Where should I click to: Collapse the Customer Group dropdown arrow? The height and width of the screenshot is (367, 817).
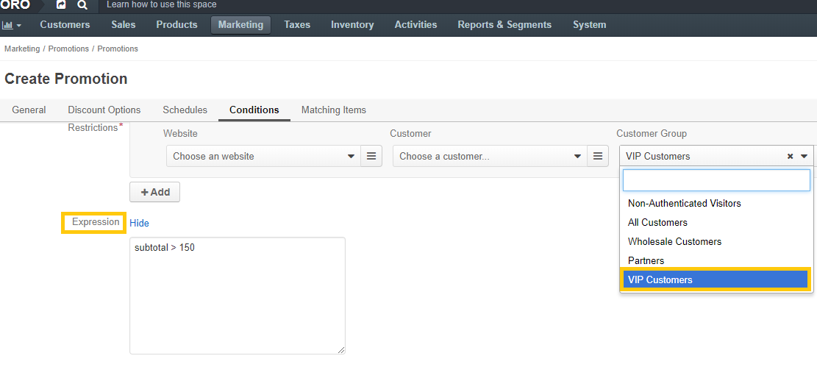click(804, 157)
